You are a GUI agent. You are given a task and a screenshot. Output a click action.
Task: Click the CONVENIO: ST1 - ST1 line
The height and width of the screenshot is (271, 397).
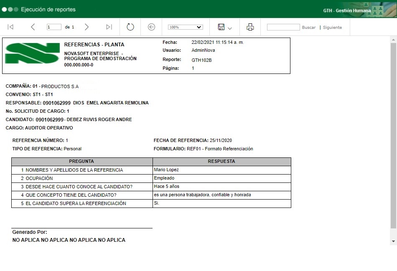pos(29,95)
